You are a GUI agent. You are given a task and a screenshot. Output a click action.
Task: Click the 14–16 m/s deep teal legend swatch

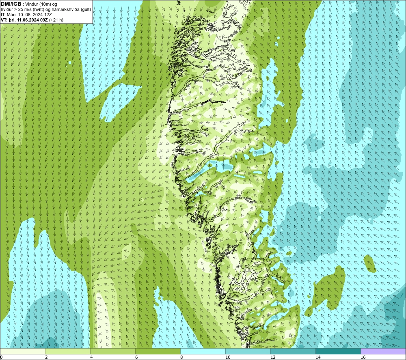pyautogui.click(x=338, y=351)
